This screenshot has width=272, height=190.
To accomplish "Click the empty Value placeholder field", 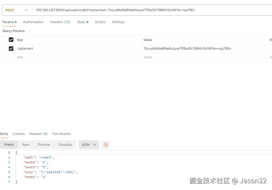I will point(204,57).
